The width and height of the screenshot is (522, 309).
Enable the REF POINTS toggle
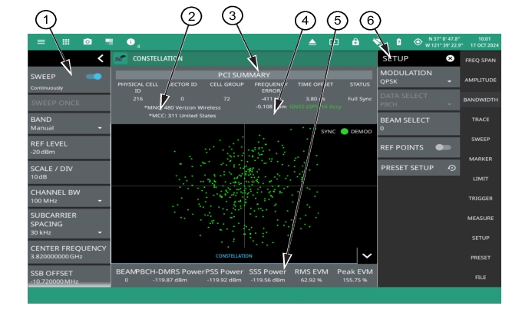[442, 147]
